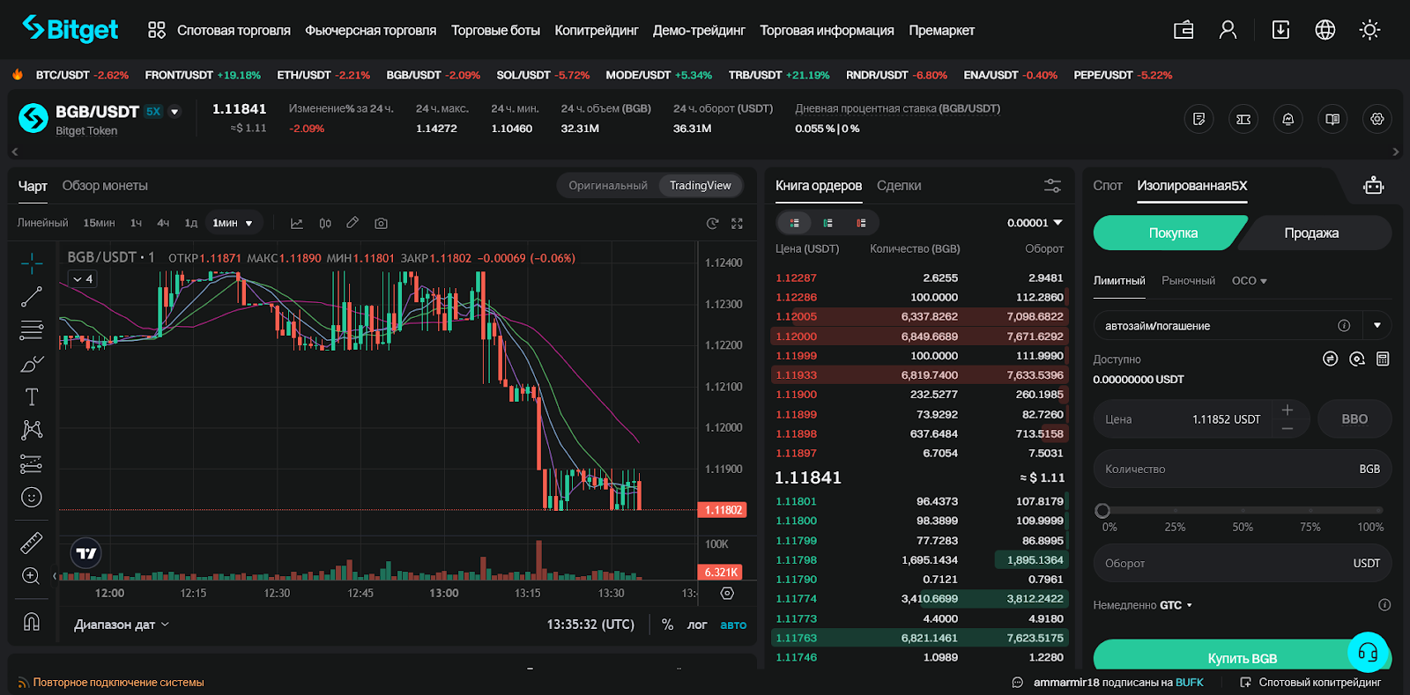This screenshot has height=695, width=1410.
Task: Open the app download icon
Action: [1280, 30]
